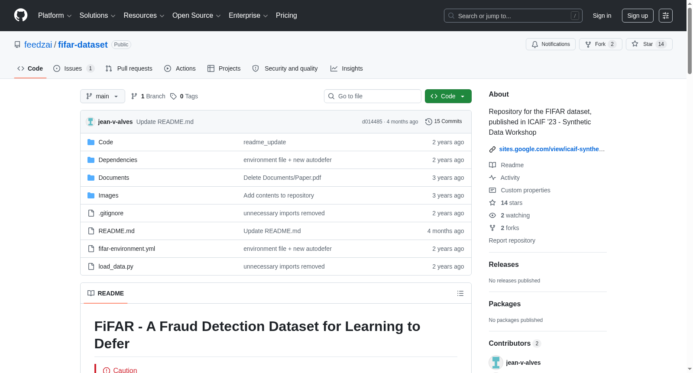Expand the Resources menu

pos(144,16)
